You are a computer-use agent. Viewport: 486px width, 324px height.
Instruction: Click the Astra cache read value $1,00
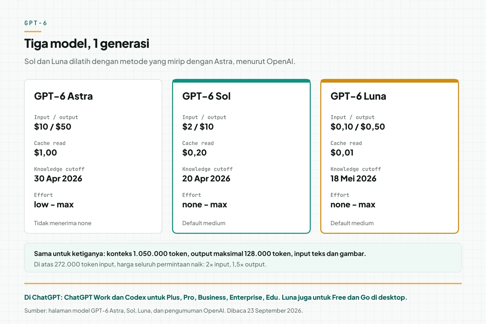point(45,153)
